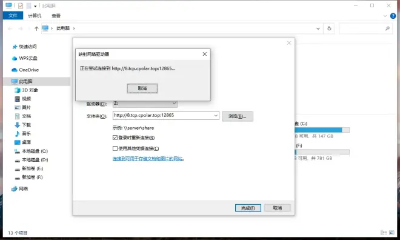Click the F: drive usage bar
This screenshot has width=400, height=240.
[x=322, y=152]
